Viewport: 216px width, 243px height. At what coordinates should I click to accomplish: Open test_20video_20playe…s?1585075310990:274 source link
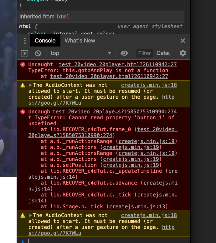tap(115, 112)
